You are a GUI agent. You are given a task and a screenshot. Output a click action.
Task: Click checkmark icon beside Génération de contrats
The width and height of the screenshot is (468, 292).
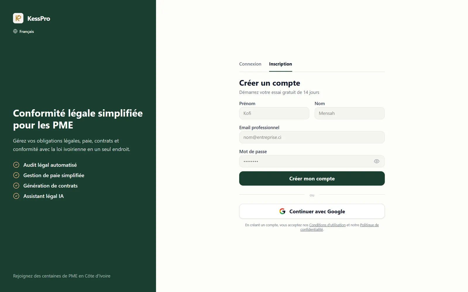point(16,186)
